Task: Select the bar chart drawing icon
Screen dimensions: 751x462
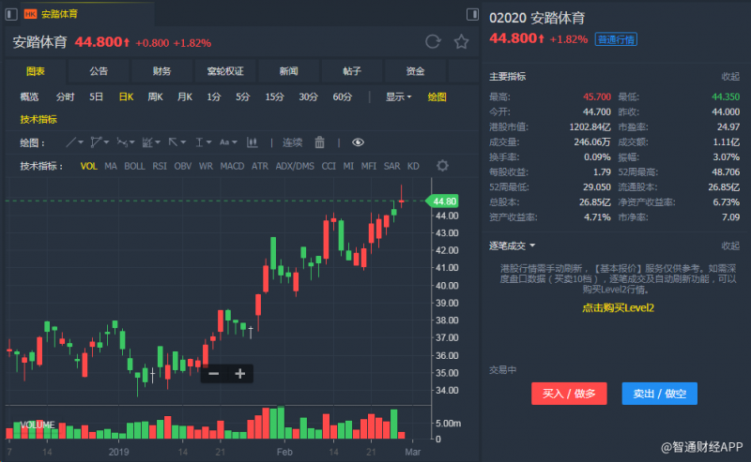Action: [252, 142]
